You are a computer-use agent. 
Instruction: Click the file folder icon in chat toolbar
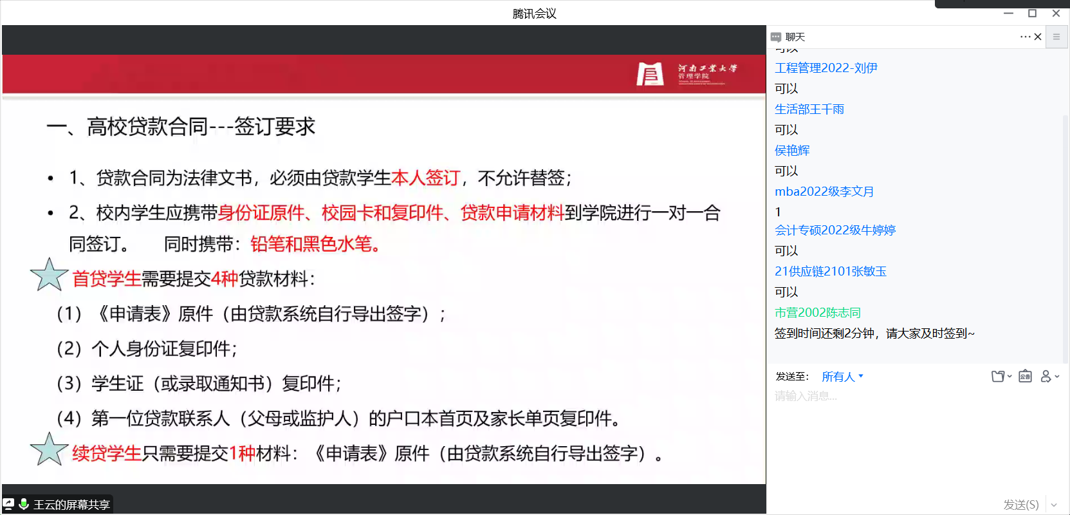(998, 377)
